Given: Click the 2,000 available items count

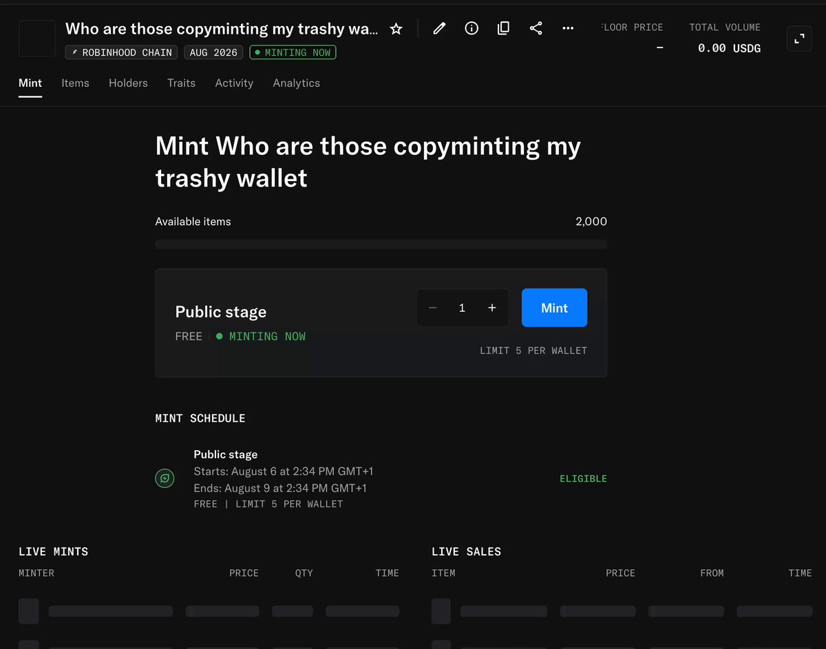Looking at the screenshot, I should point(591,222).
